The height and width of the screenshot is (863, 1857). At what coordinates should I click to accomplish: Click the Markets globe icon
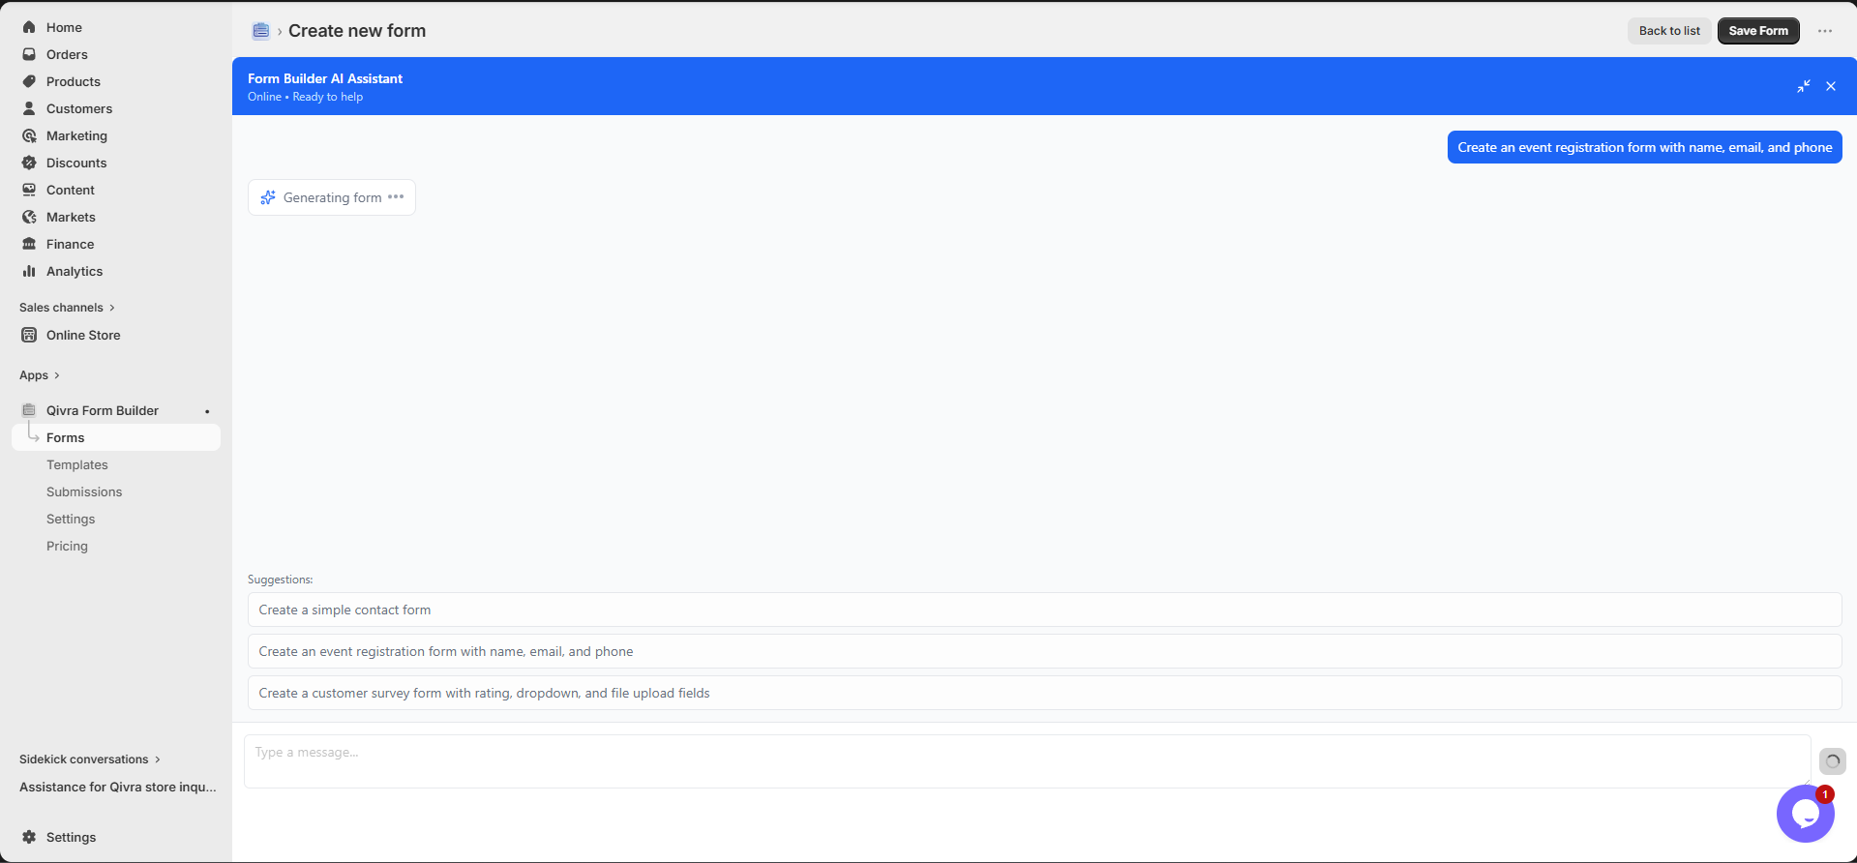click(x=29, y=217)
